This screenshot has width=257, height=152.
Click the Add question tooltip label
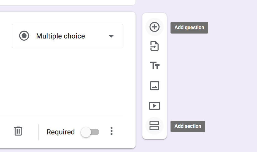[x=189, y=28]
